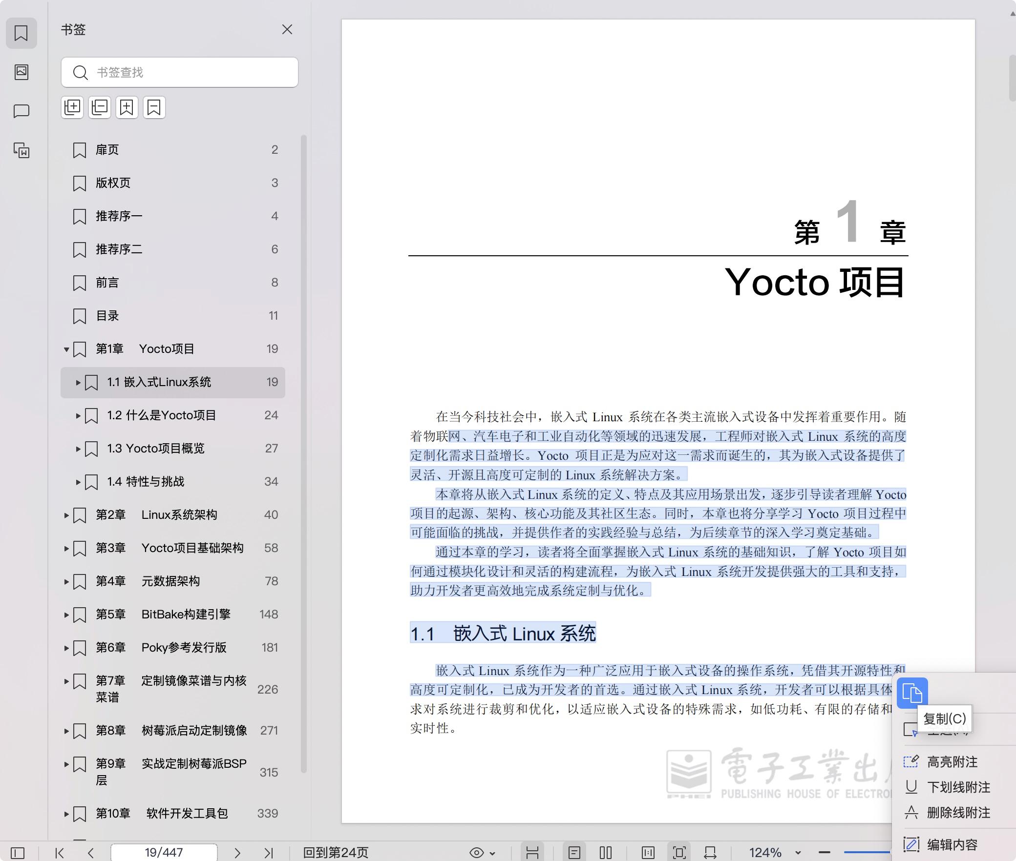Select 高亮附注 from context menu
The image size is (1016, 861).
pos(952,762)
